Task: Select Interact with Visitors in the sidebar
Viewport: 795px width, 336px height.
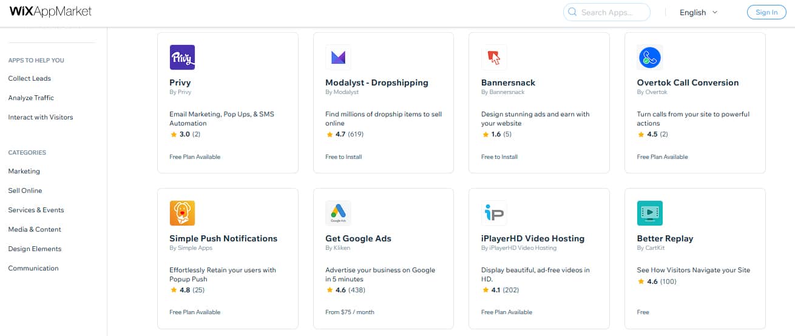Action: (x=40, y=117)
